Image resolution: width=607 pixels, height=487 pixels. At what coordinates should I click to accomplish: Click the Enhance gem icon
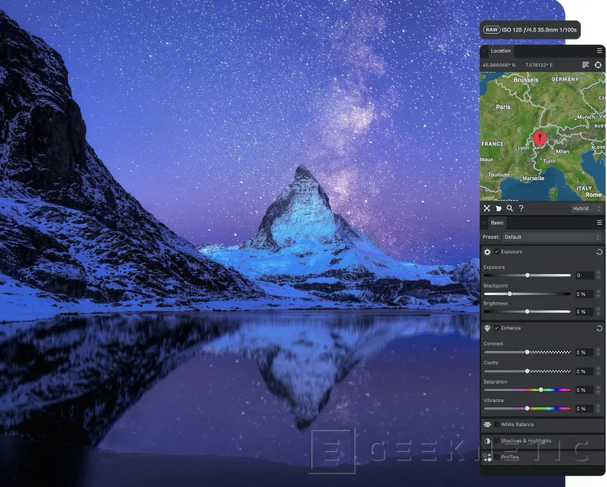pyautogui.click(x=488, y=328)
